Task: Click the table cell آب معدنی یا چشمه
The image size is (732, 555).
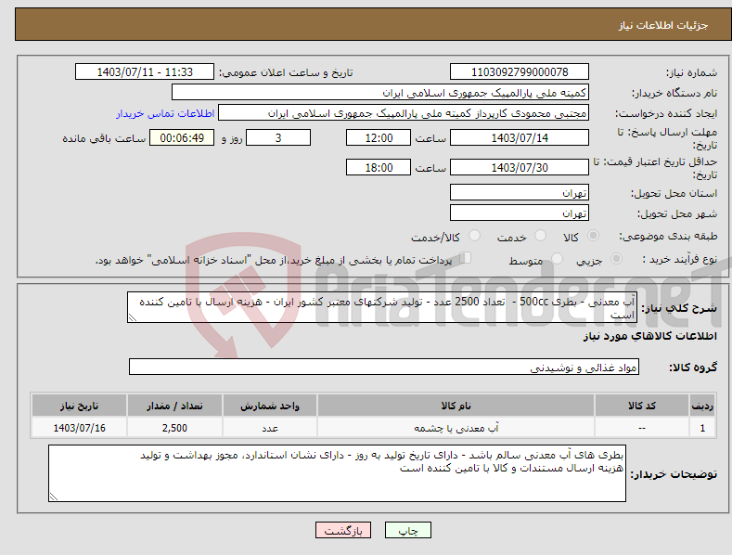Action: coord(456,428)
